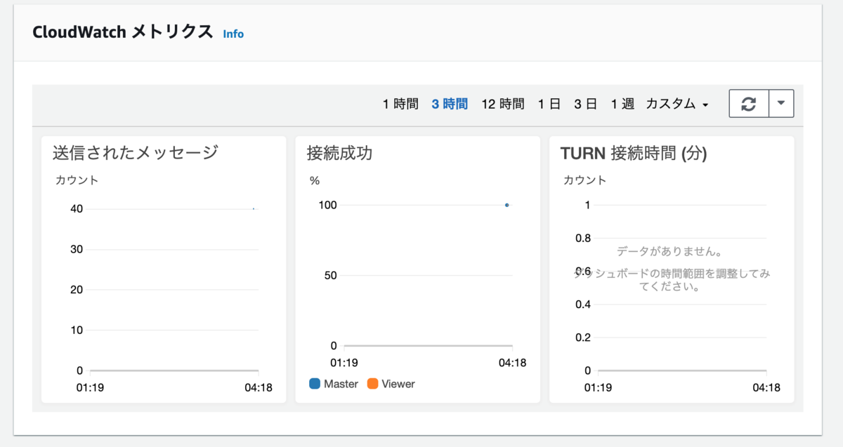Refresh the CloudWatch metrics charts
Screen dimensions: 843x447
748,103
